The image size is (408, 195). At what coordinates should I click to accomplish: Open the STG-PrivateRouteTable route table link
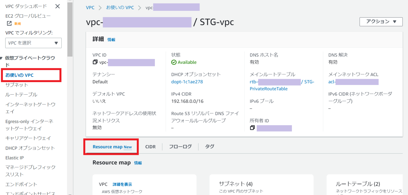(269, 88)
